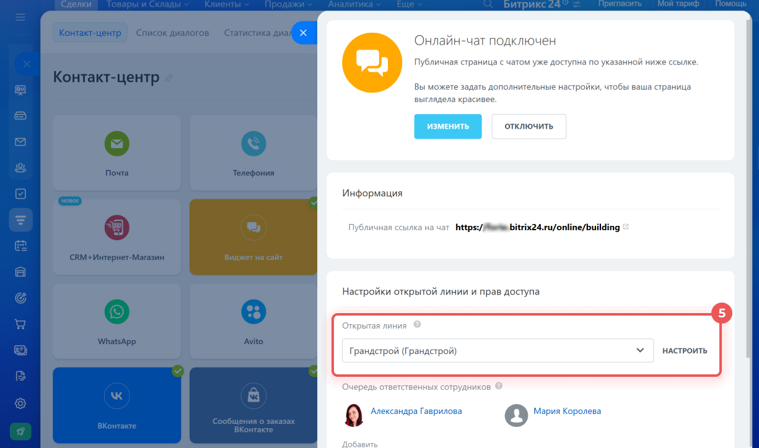
Task: Close the online chat slider panel
Action: click(x=303, y=33)
